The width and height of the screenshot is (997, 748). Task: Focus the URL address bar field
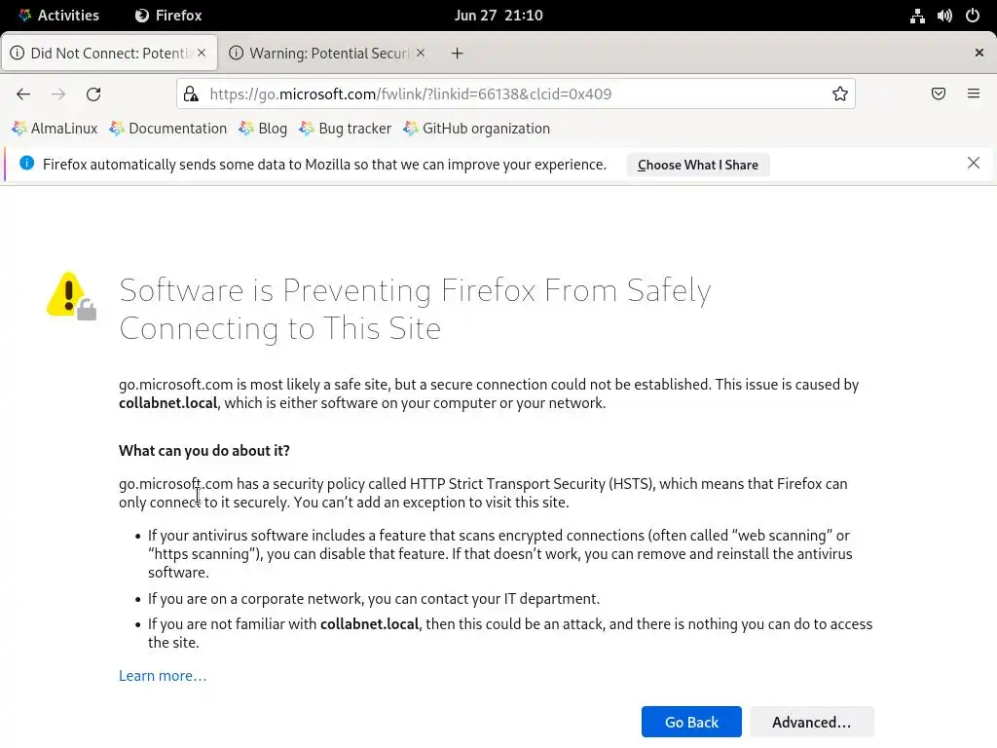[x=506, y=93]
